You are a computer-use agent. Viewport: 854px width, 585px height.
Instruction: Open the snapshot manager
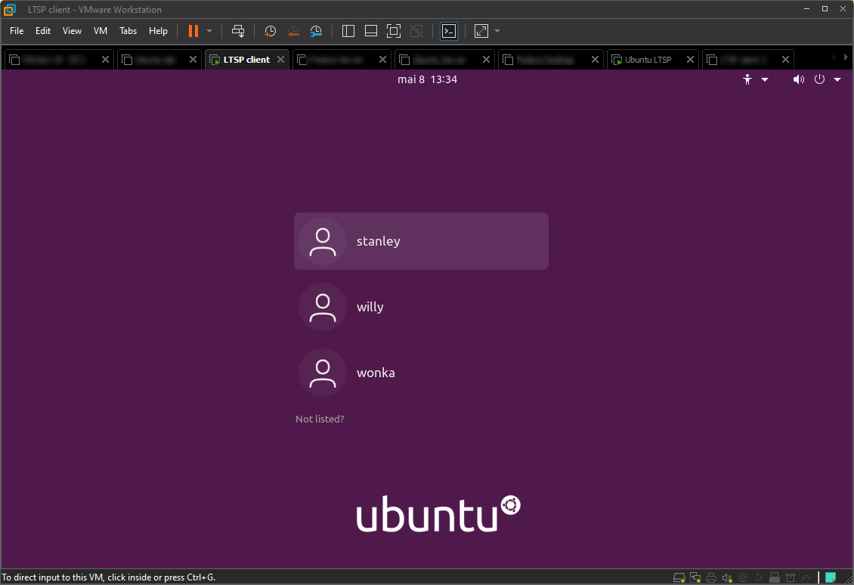click(316, 31)
